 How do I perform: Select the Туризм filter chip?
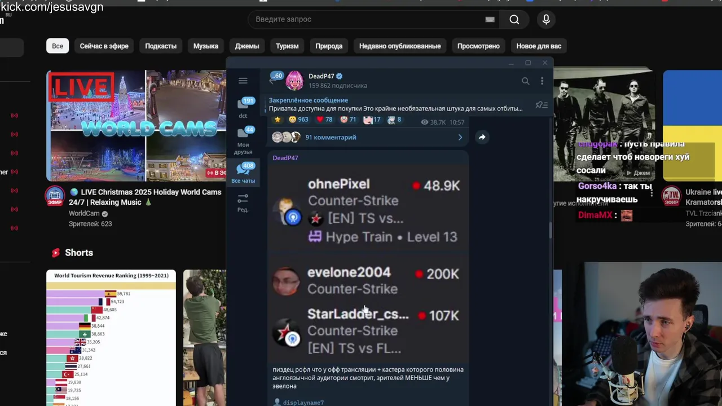[287, 46]
